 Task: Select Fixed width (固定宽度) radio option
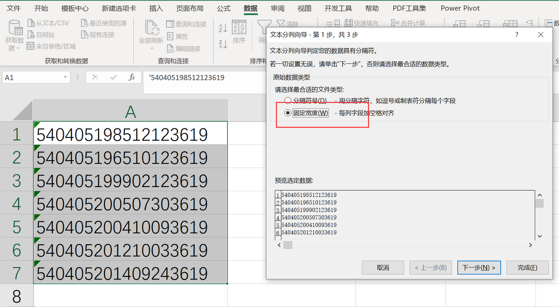pyautogui.click(x=288, y=113)
